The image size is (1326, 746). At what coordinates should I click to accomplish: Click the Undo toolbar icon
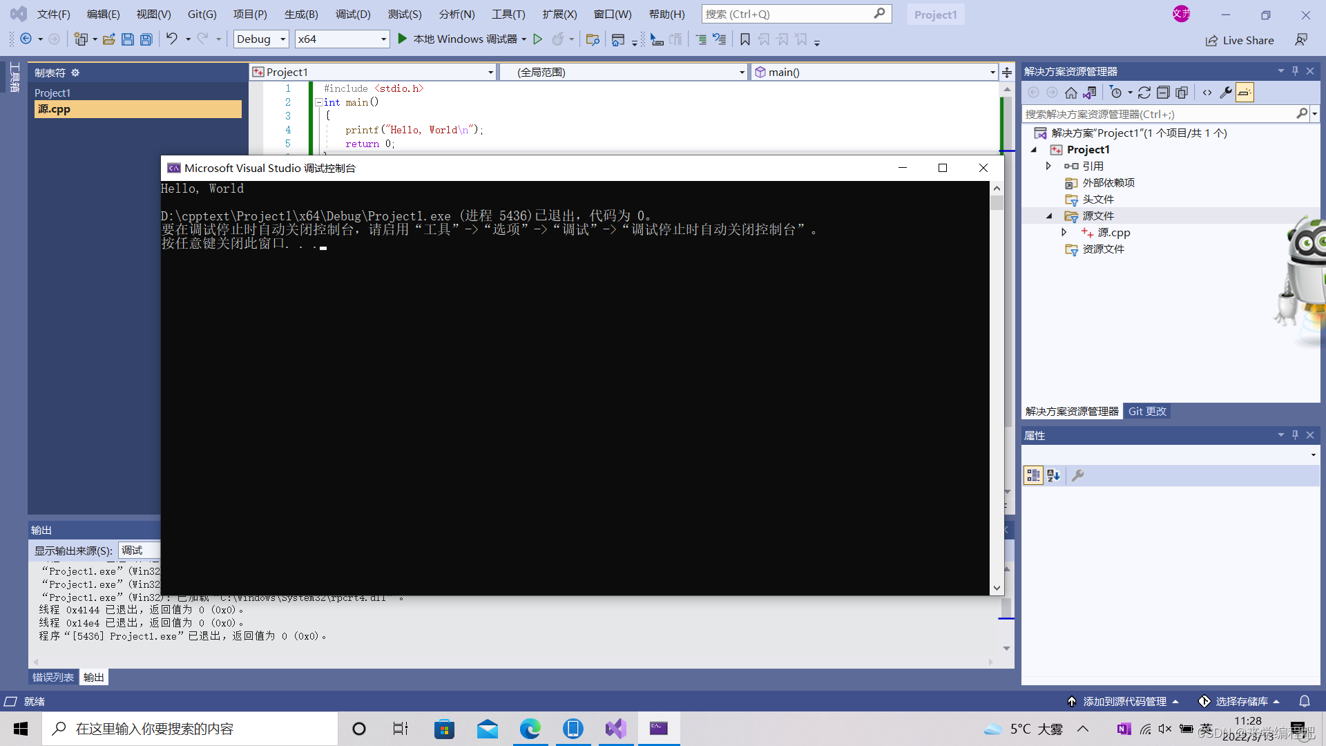tap(171, 39)
